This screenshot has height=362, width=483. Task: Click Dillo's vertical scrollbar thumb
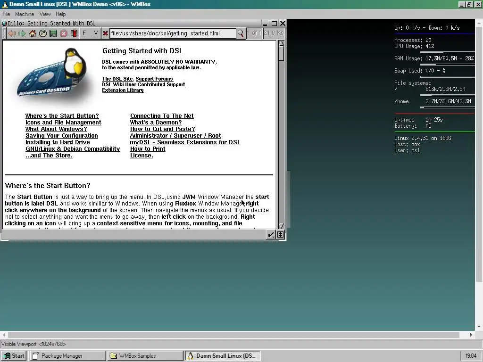point(281,54)
